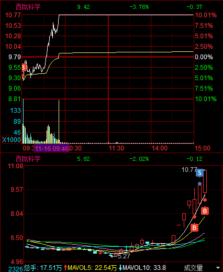
Task: Click the green 9.55 price axis label
Action: point(15,68)
